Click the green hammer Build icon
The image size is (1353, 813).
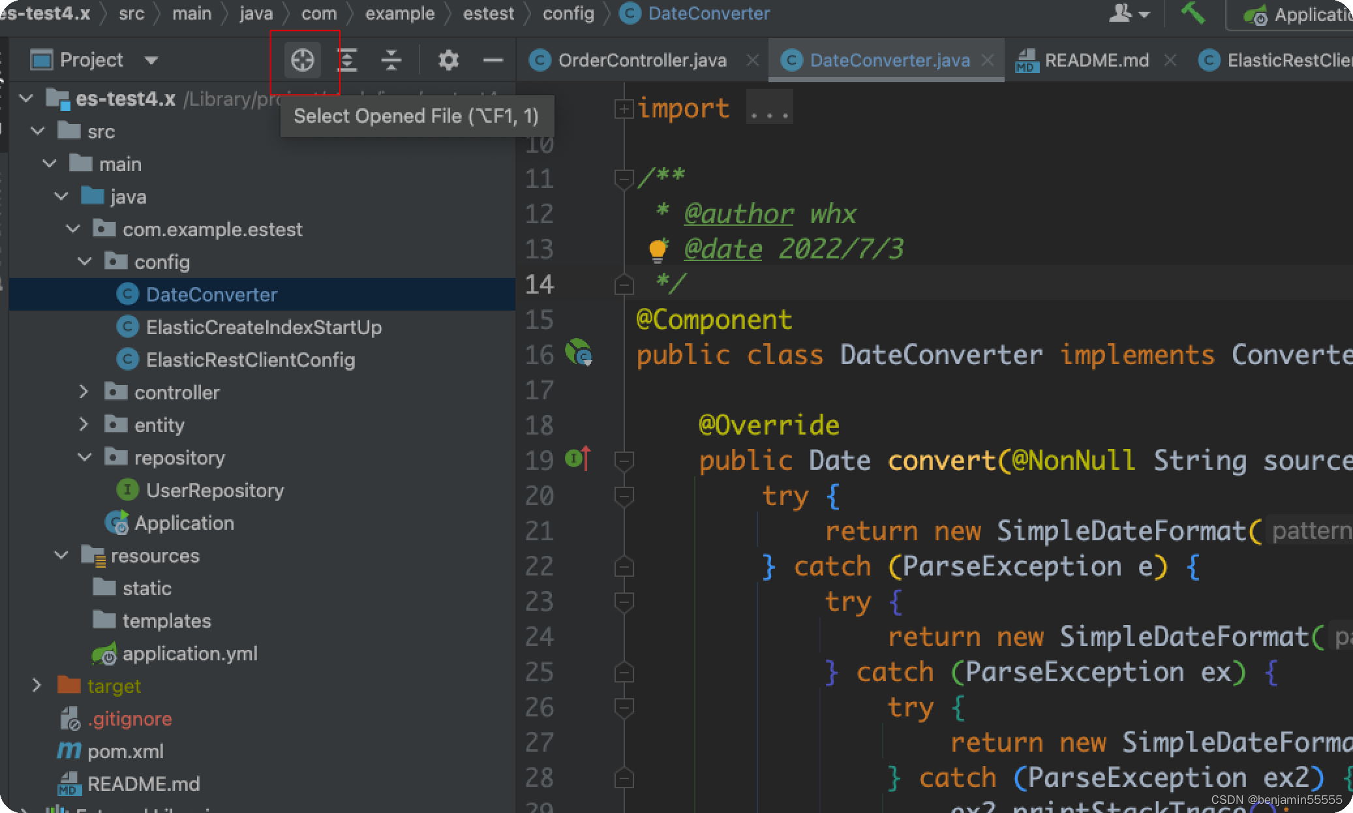(1193, 12)
